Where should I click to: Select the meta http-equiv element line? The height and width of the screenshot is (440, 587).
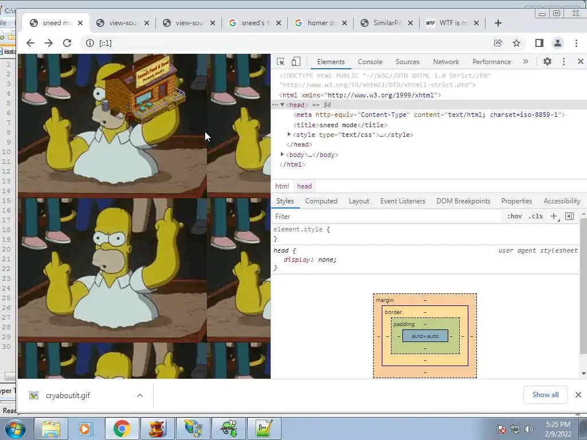point(429,115)
